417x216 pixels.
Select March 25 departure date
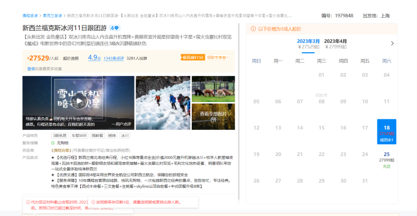[386, 160]
